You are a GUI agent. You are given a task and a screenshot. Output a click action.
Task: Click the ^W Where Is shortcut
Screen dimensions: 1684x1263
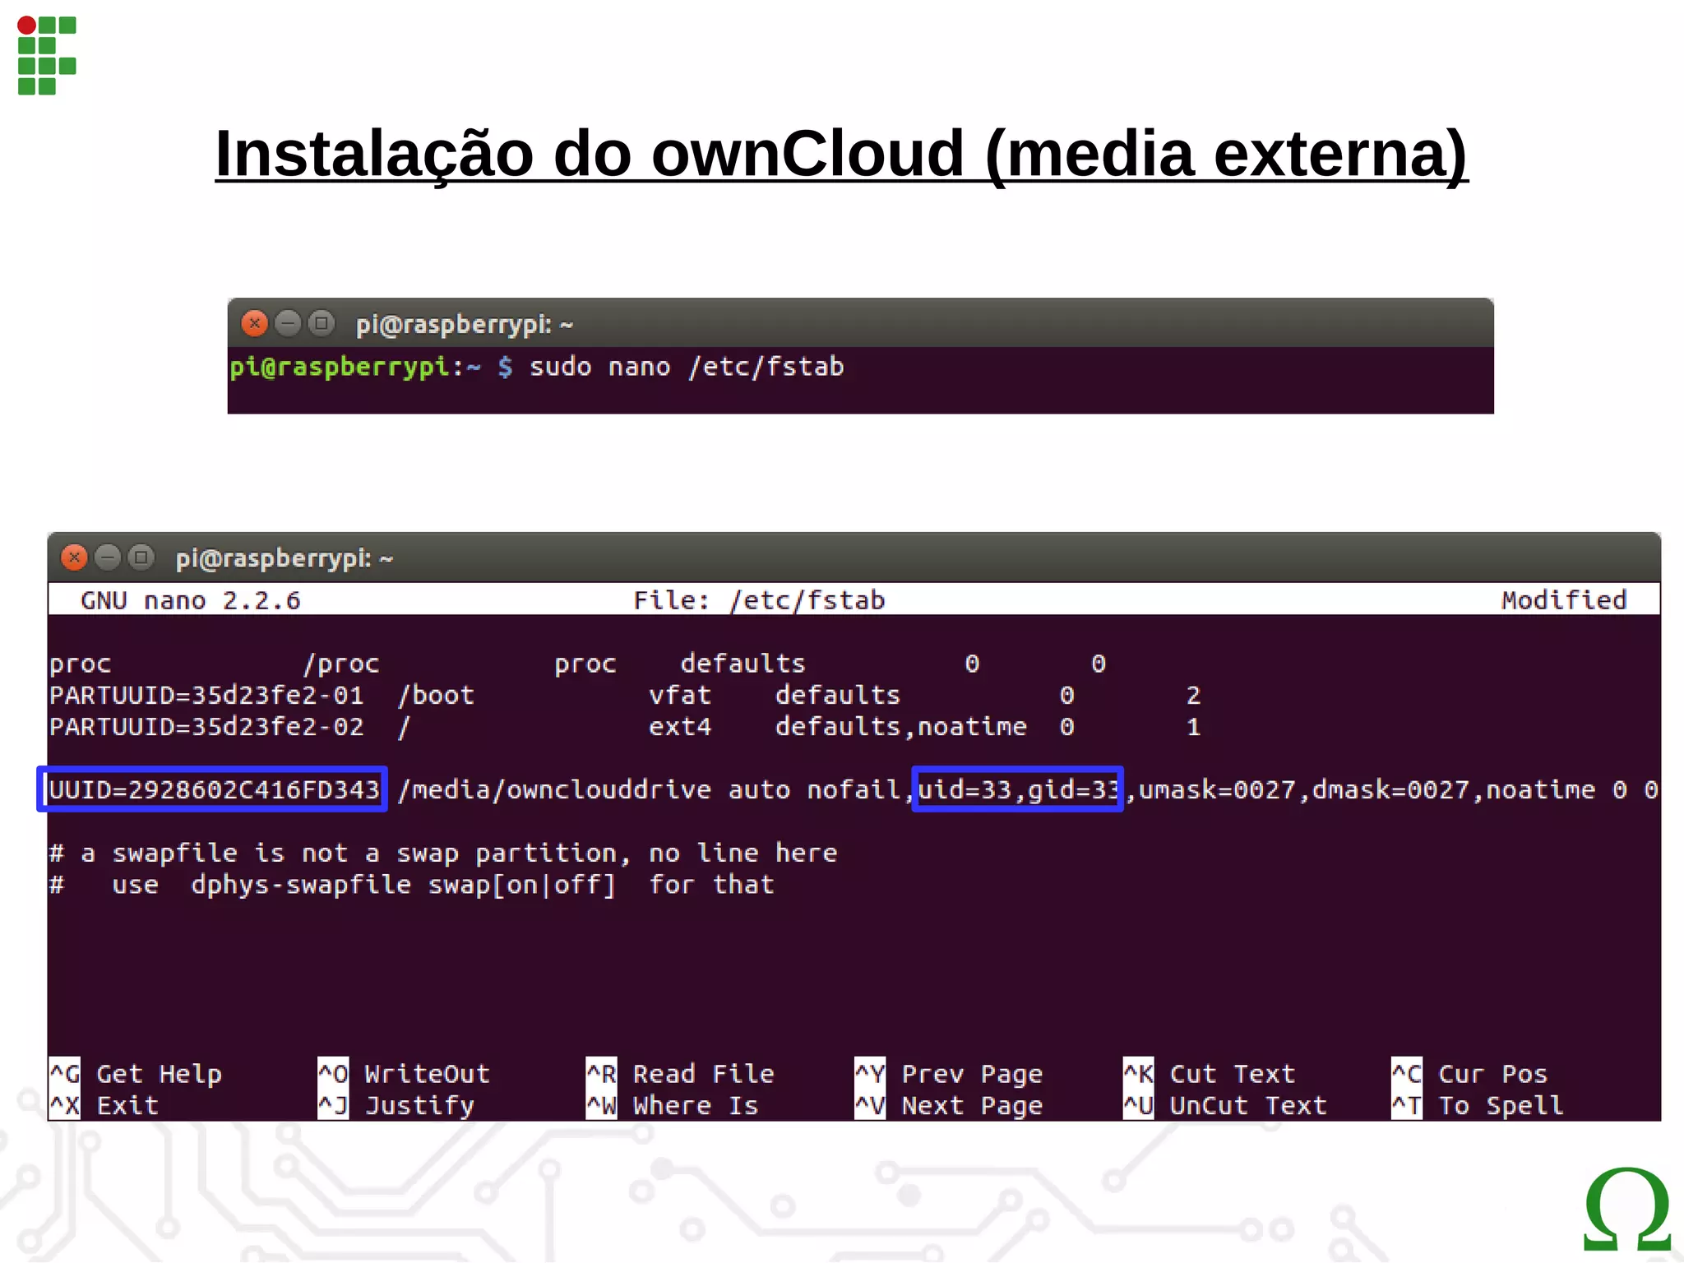pos(672,1106)
